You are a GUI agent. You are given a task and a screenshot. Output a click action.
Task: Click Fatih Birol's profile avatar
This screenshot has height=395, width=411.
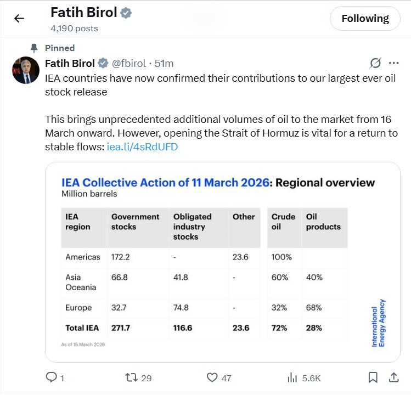[x=26, y=70]
